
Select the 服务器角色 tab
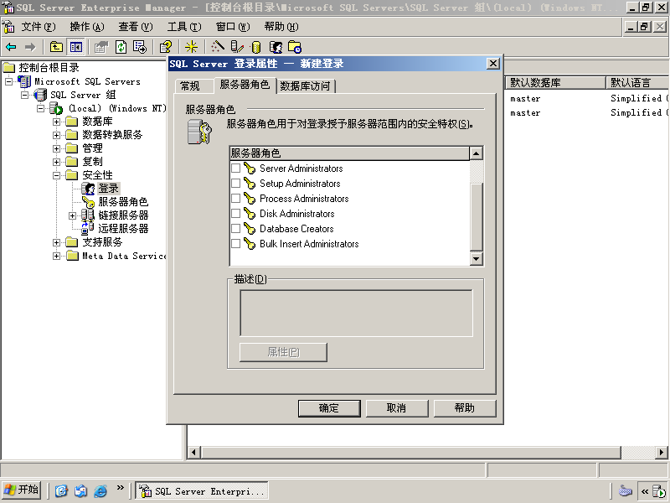[x=245, y=85]
